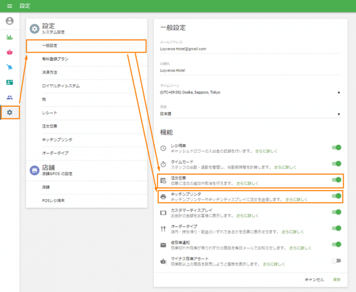Open the hamburger menu icon
The height and width of the screenshot is (292, 356).
click(x=9, y=6)
